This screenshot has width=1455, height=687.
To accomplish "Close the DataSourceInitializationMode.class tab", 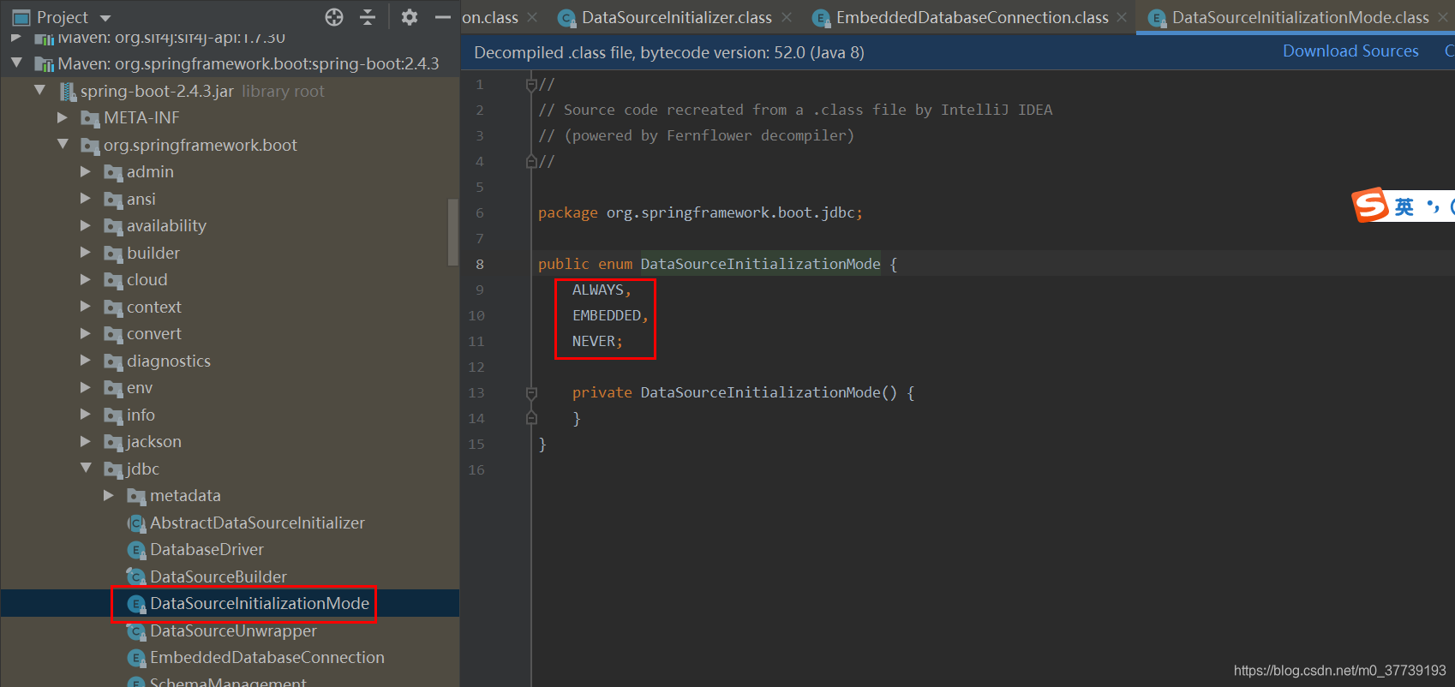I will tap(1443, 17).
